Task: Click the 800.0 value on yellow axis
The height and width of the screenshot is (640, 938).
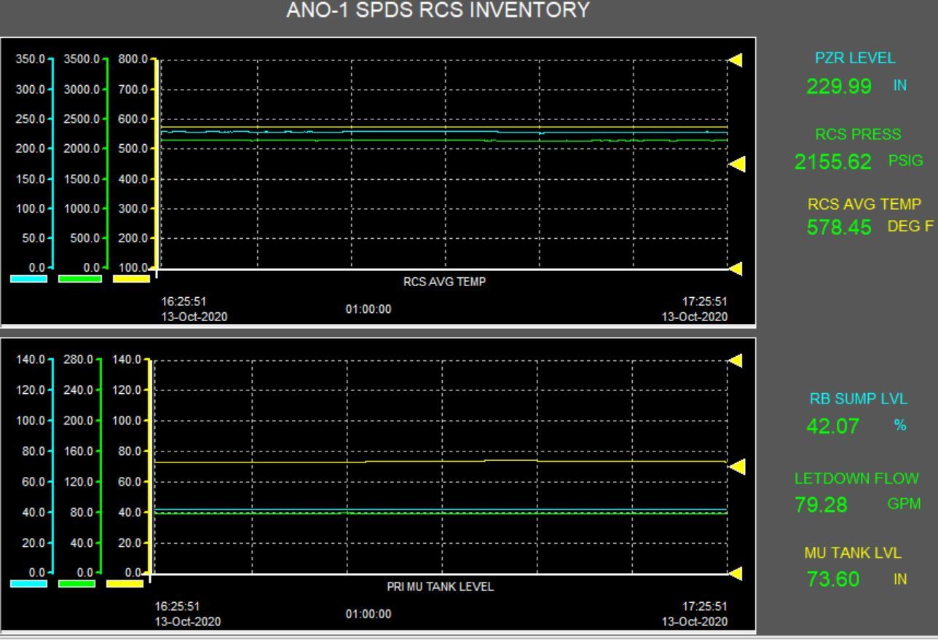Action: click(132, 59)
